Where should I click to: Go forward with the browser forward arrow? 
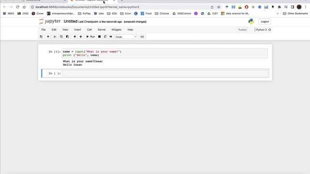[x=11, y=7]
